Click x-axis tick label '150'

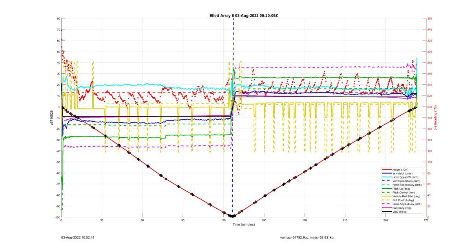click(264, 220)
